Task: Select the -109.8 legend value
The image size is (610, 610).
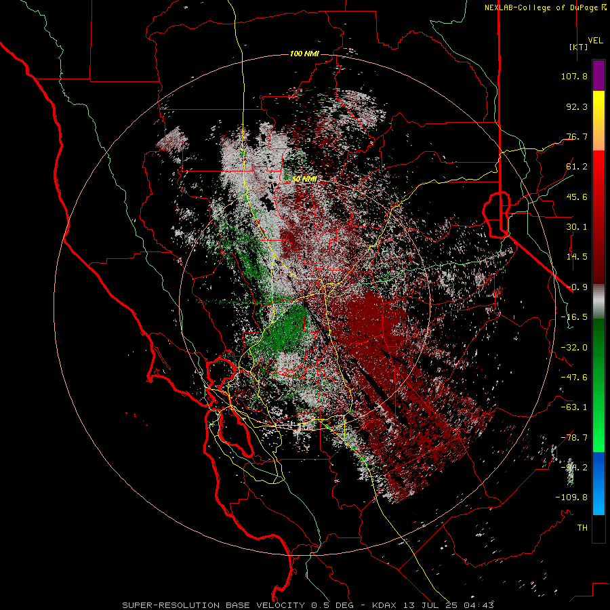Action: coord(571,497)
